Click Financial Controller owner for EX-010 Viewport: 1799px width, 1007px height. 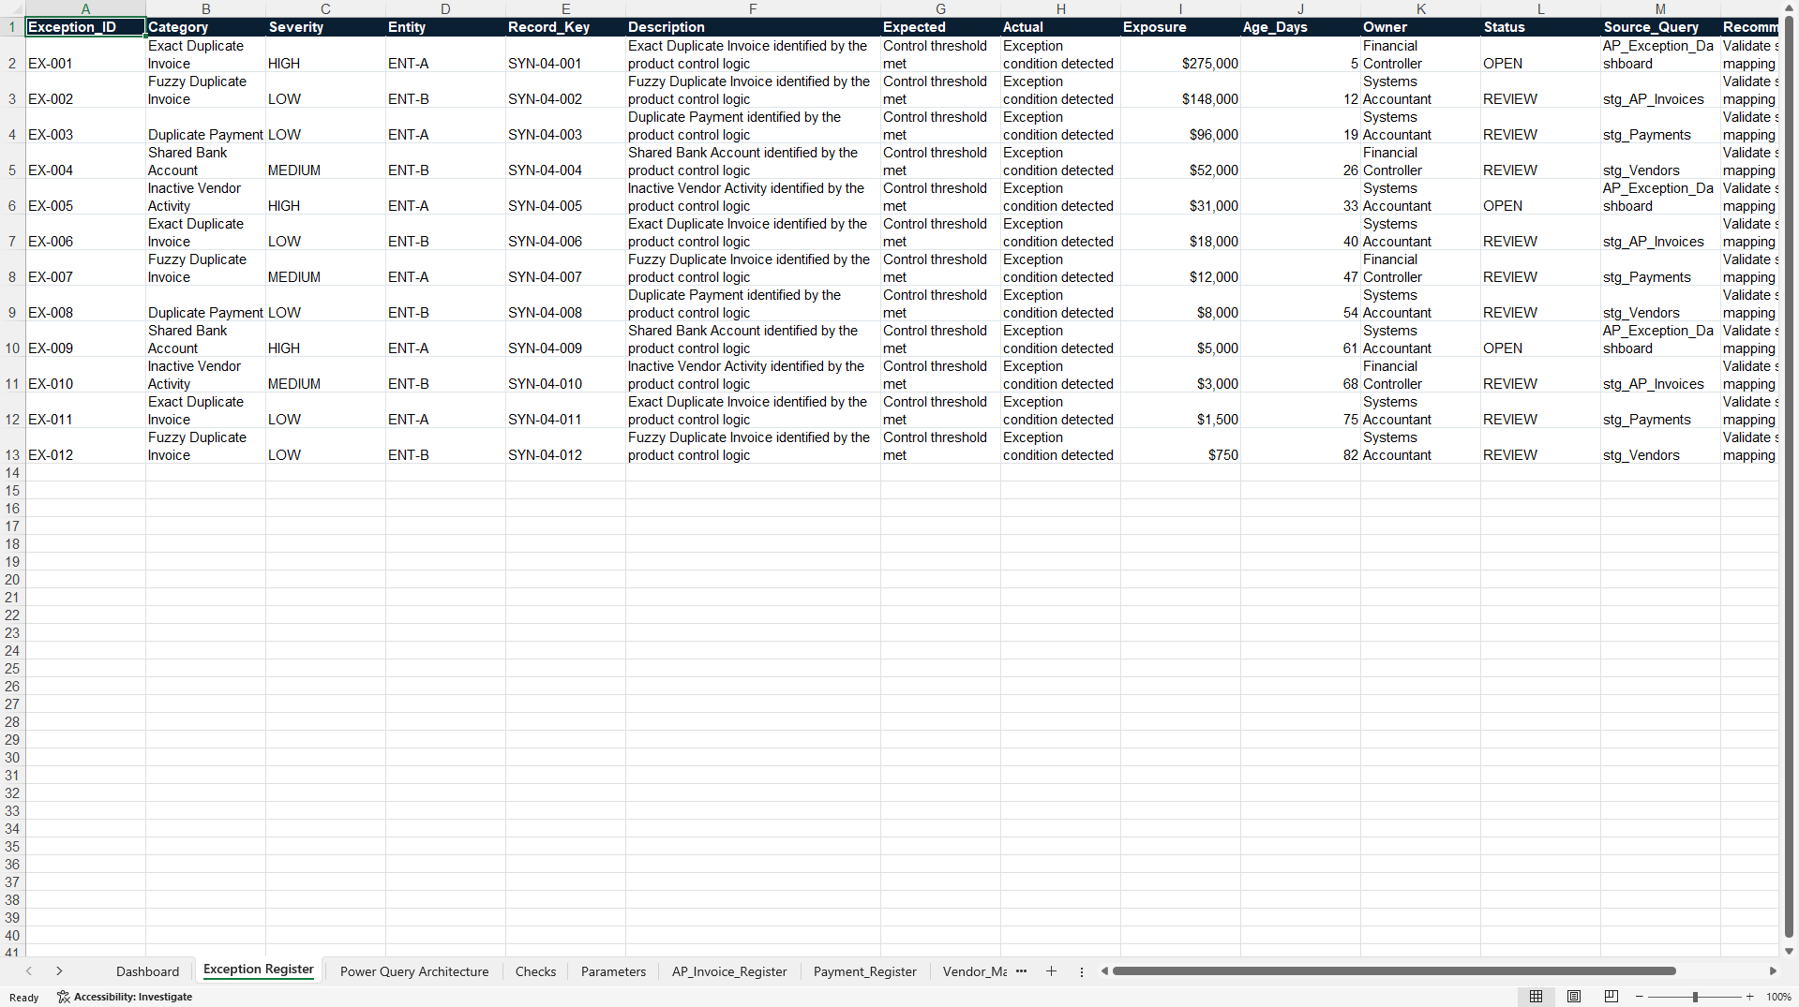(1420, 375)
